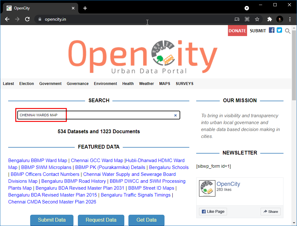Open a new browser tab

pyautogui.click(x=85, y=8)
